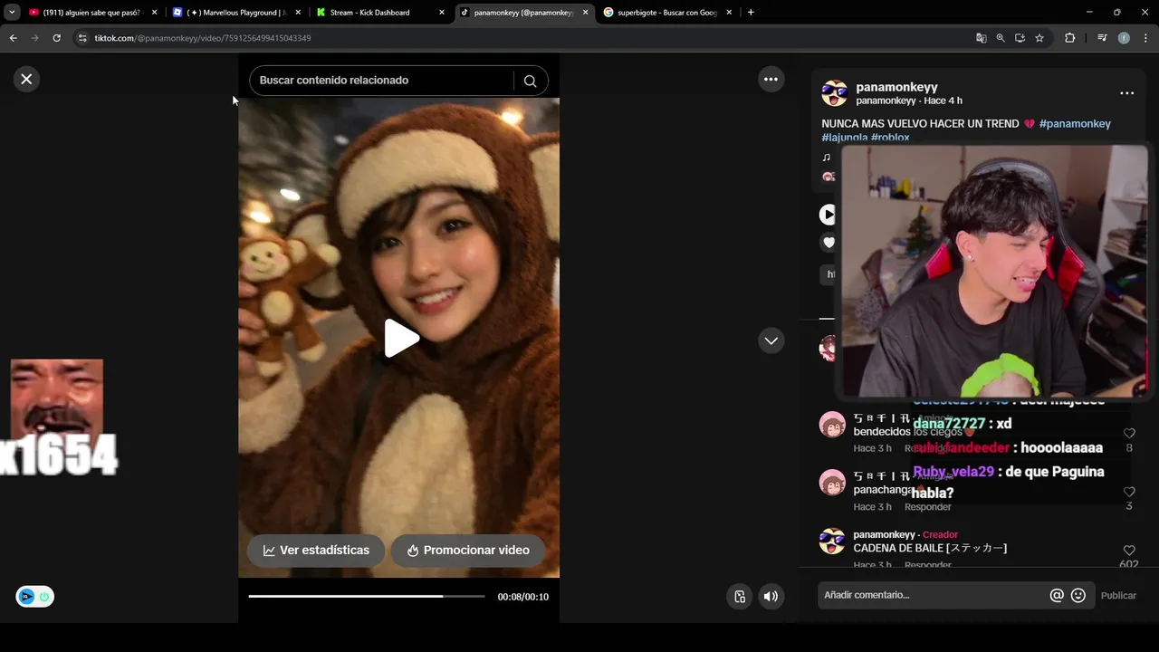The width and height of the screenshot is (1159, 652).
Task: Go to next video with down chevron
Action: [771, 340]
